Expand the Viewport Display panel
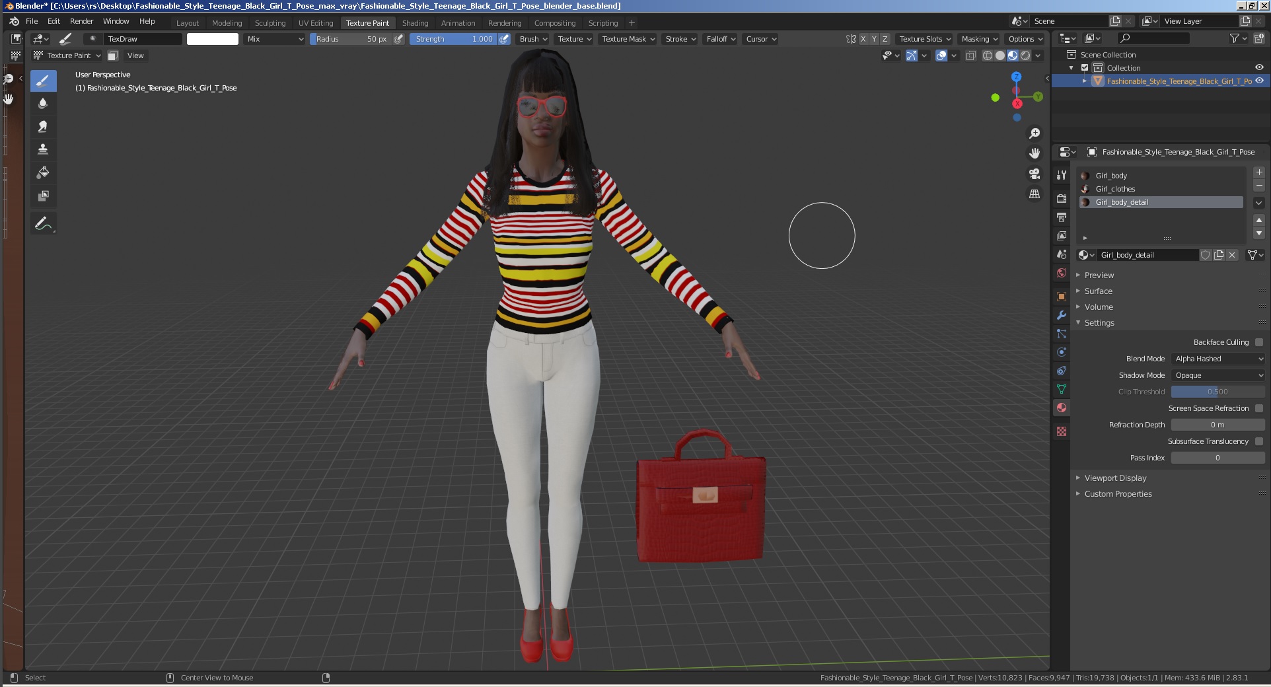The image size is (1271, 687). tap(1115, 478)
